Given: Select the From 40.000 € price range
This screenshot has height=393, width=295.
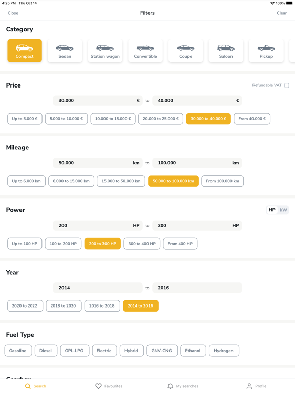Looking at the screenshot, I should coord(252,119).
